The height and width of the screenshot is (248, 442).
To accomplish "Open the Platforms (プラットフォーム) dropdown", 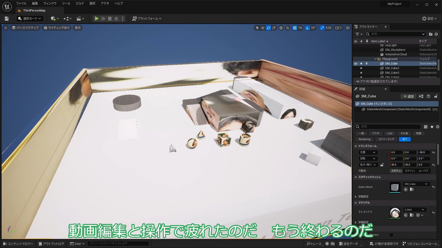I will (147, 18).
